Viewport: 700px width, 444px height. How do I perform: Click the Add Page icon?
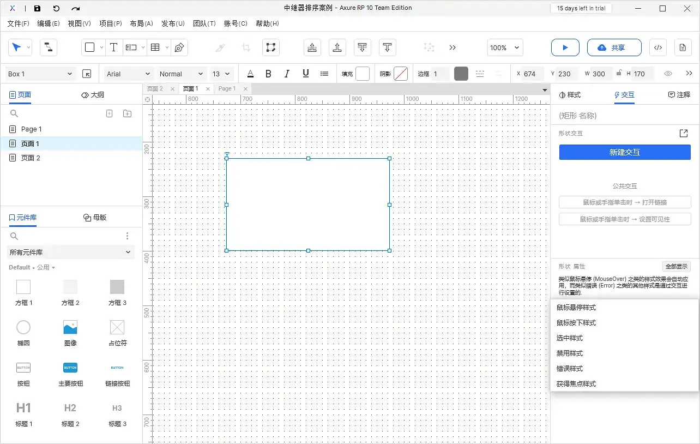109,113
